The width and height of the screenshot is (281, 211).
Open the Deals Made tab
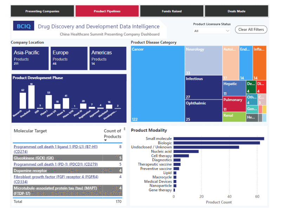(x=236, y=11)
